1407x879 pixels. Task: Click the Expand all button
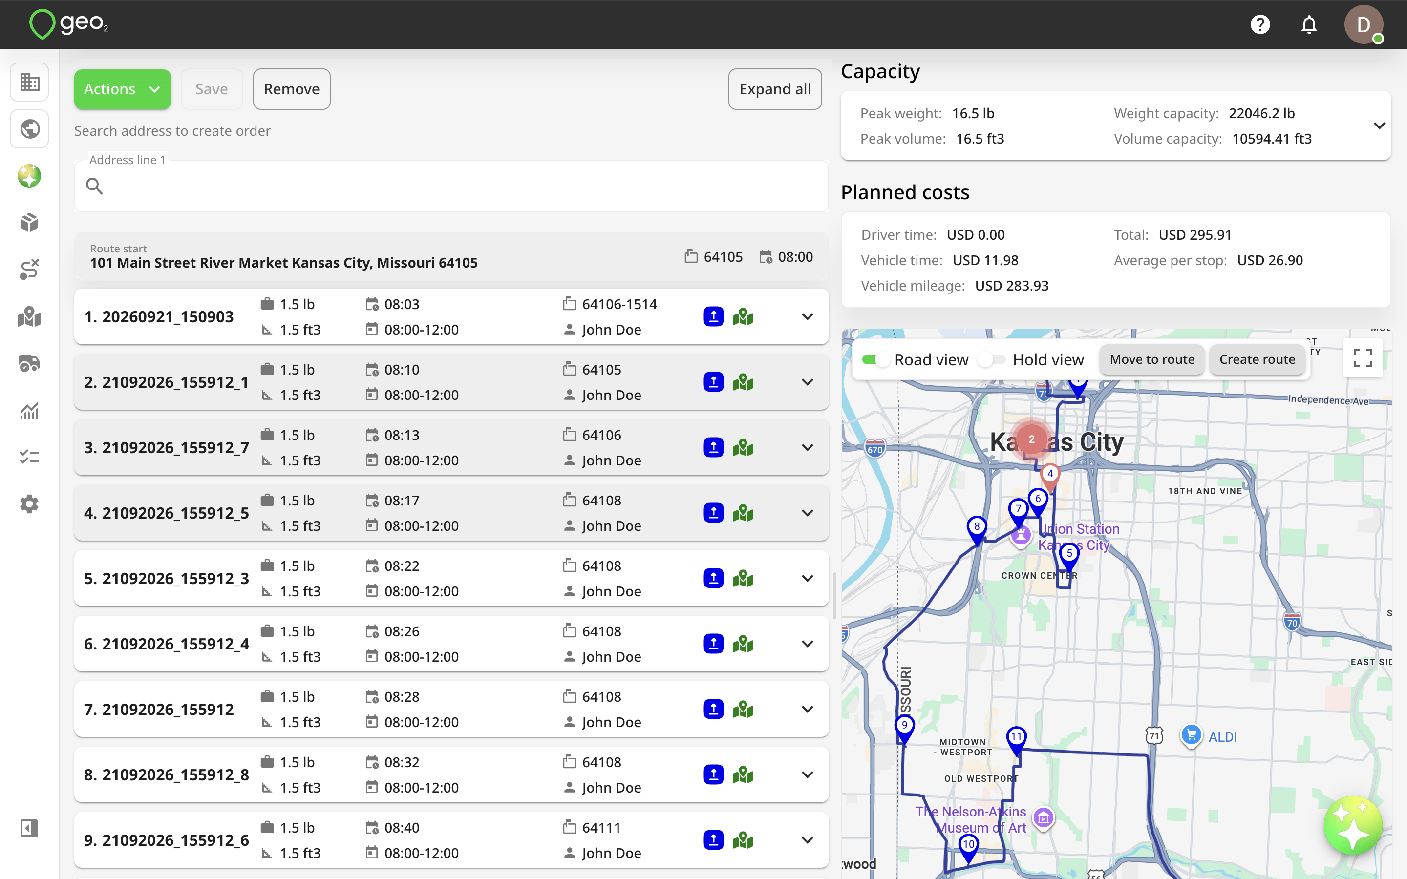click(775, 89)
